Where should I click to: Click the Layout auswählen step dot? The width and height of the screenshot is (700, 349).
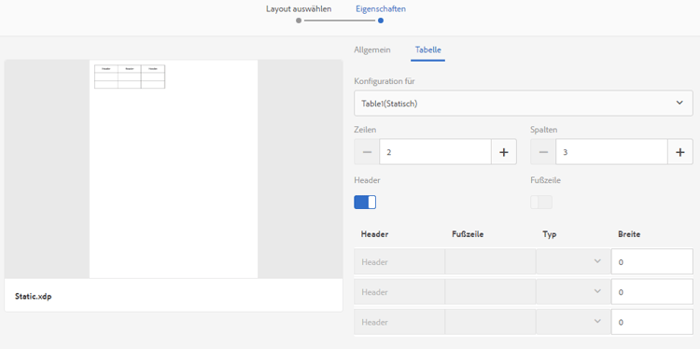[299, 21]
